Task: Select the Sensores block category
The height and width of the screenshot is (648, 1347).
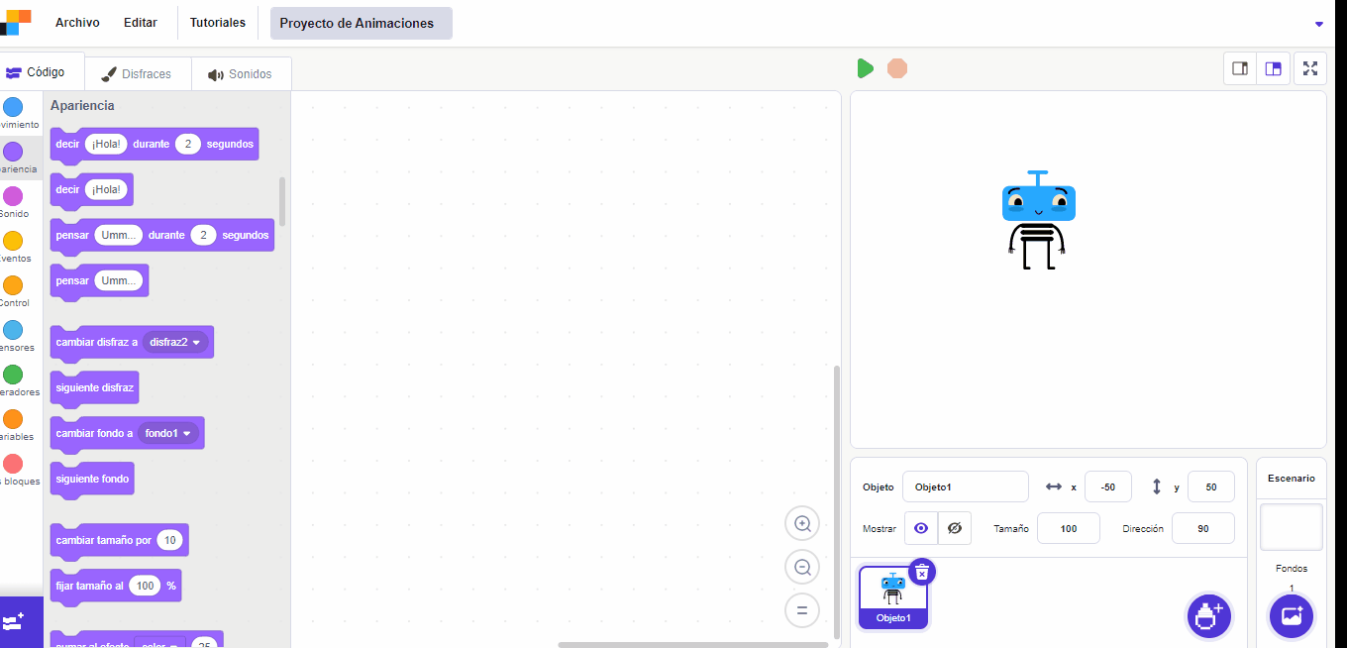Action: [19, 337]
